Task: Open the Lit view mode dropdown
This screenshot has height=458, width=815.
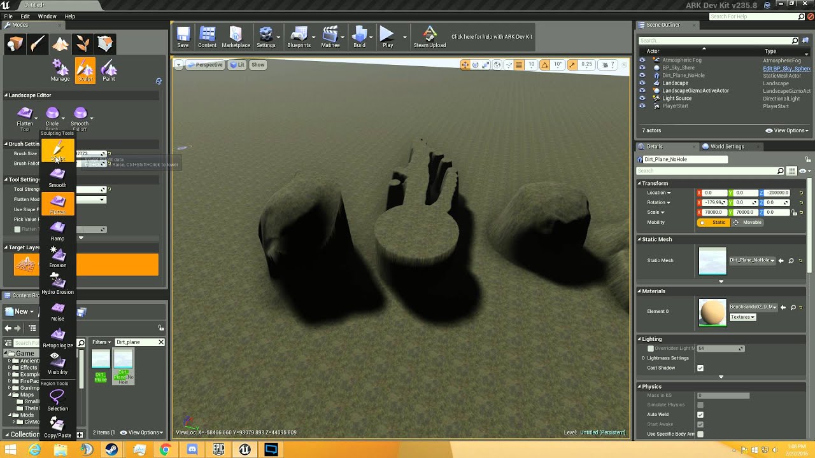Action: pos(237,65)
